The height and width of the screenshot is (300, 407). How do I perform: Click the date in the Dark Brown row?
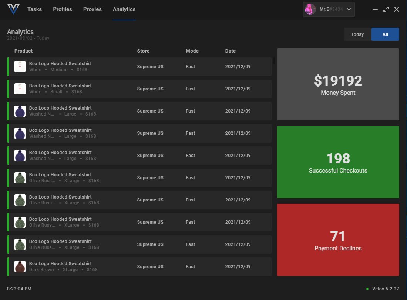coord(238,267)
